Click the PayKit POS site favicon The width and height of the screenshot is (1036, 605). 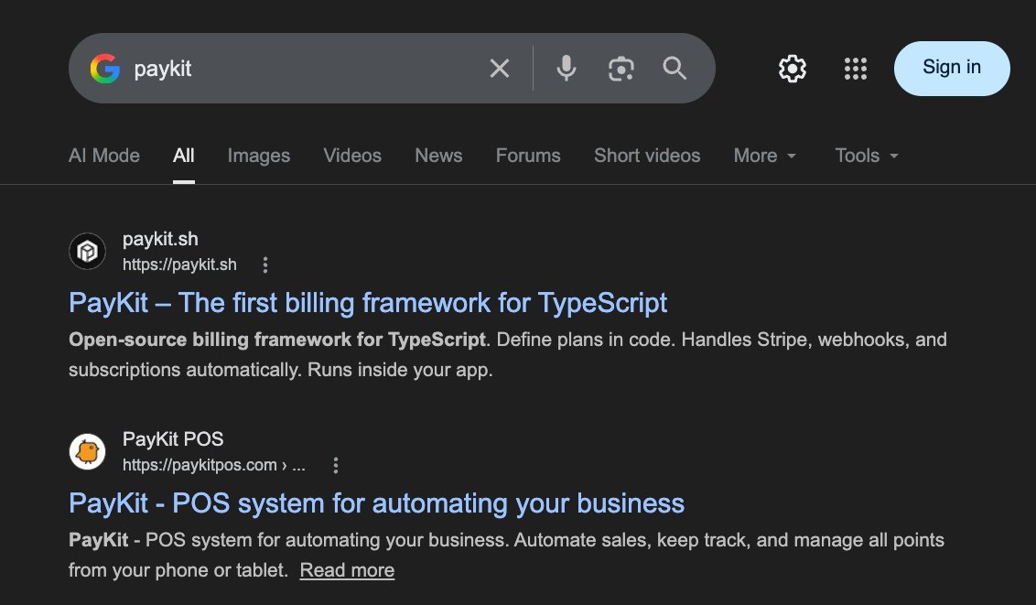pyautogui.click(x=87, y=452)
